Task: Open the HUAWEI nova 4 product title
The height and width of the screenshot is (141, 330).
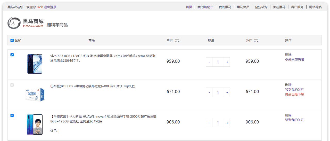Action: (103, 119)
